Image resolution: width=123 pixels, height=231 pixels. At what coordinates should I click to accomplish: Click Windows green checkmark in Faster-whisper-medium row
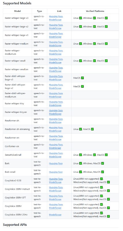94,44
